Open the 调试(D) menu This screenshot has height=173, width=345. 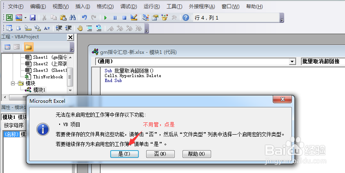129,7
